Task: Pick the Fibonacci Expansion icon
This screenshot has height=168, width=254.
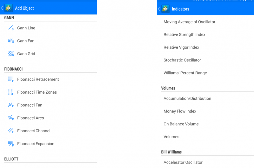Action: tap(11, 143)
